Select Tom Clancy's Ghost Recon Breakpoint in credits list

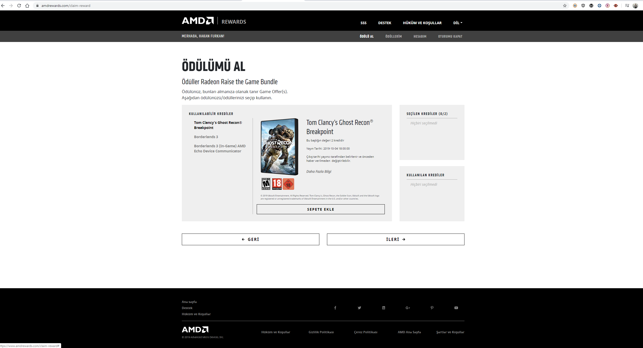(218, 125)
